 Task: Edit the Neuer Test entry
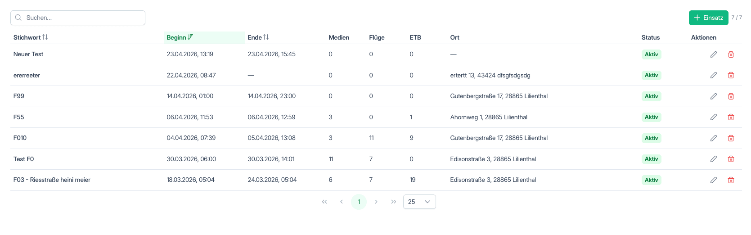pos(714,54)
